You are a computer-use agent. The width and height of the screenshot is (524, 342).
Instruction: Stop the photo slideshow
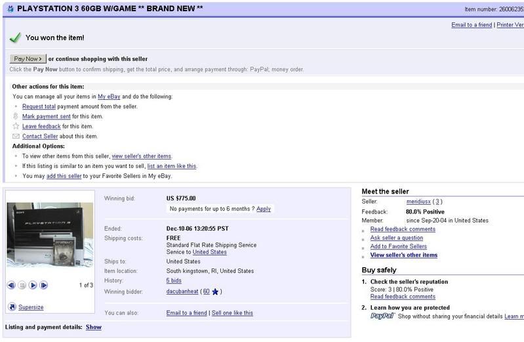click(22, 285)
